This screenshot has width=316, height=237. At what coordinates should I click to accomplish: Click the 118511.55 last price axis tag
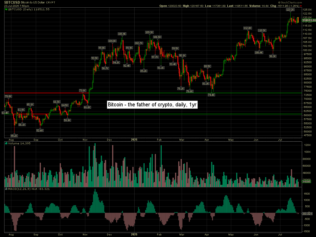309,20
